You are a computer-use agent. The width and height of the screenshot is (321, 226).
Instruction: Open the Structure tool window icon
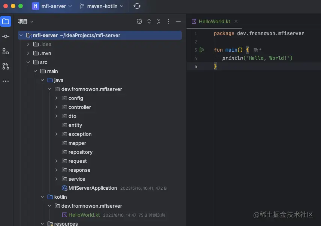click(6, 51)
